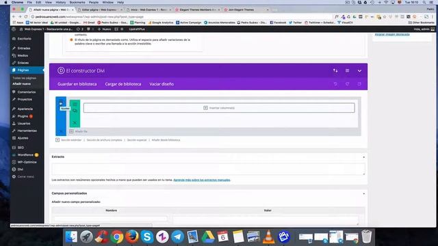This screenshot has height=246, width=438.
Task: Open Ajustes in WordPress sidebar
Action: click(23, 138)
